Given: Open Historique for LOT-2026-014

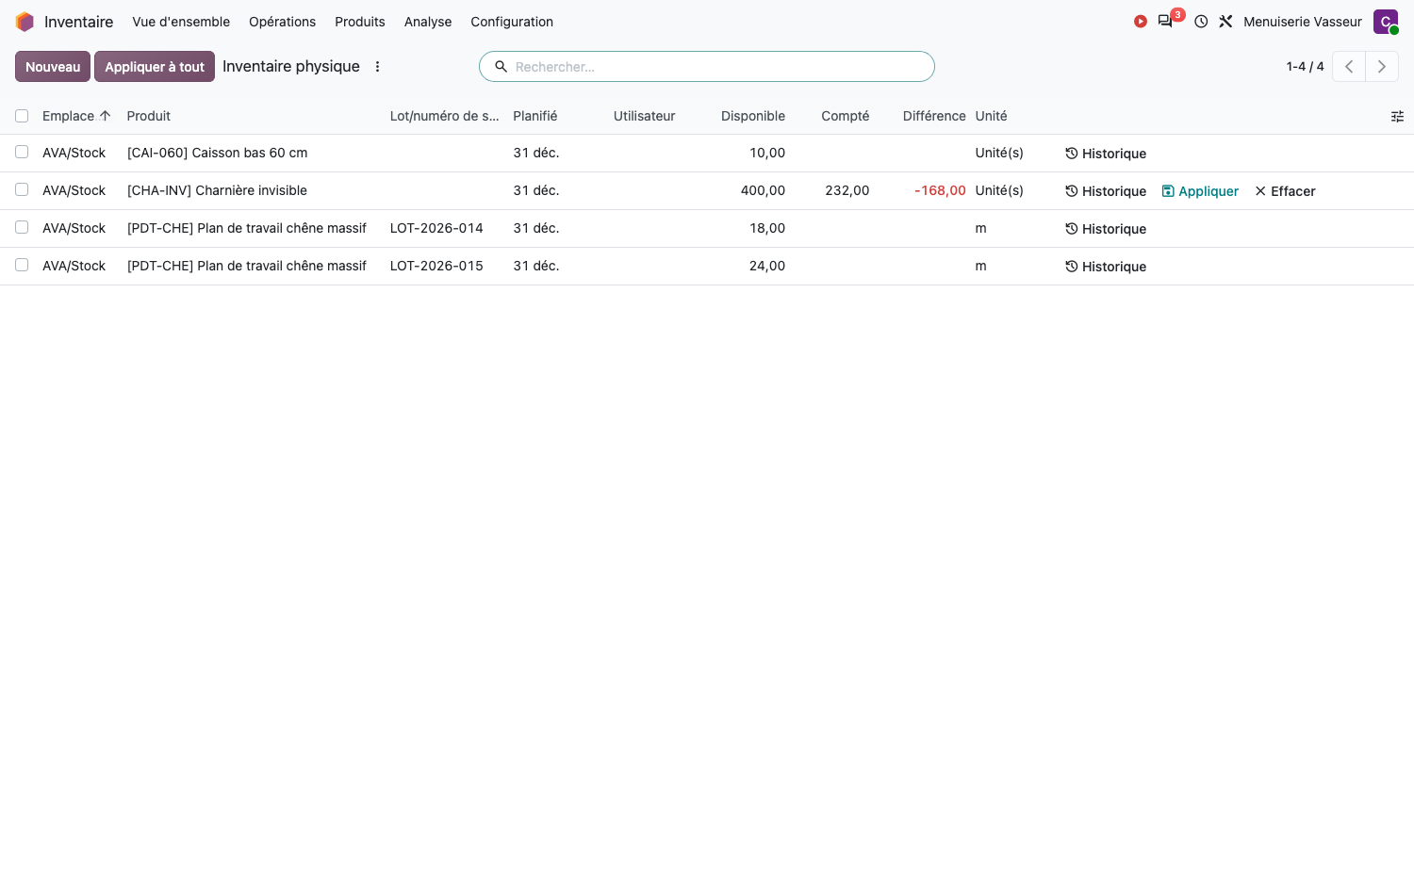Looking at the screenshot, I should tap(1106, 229).
